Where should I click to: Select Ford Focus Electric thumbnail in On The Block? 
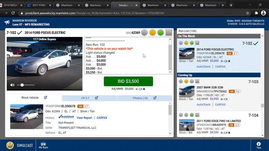tap(187, 54)
